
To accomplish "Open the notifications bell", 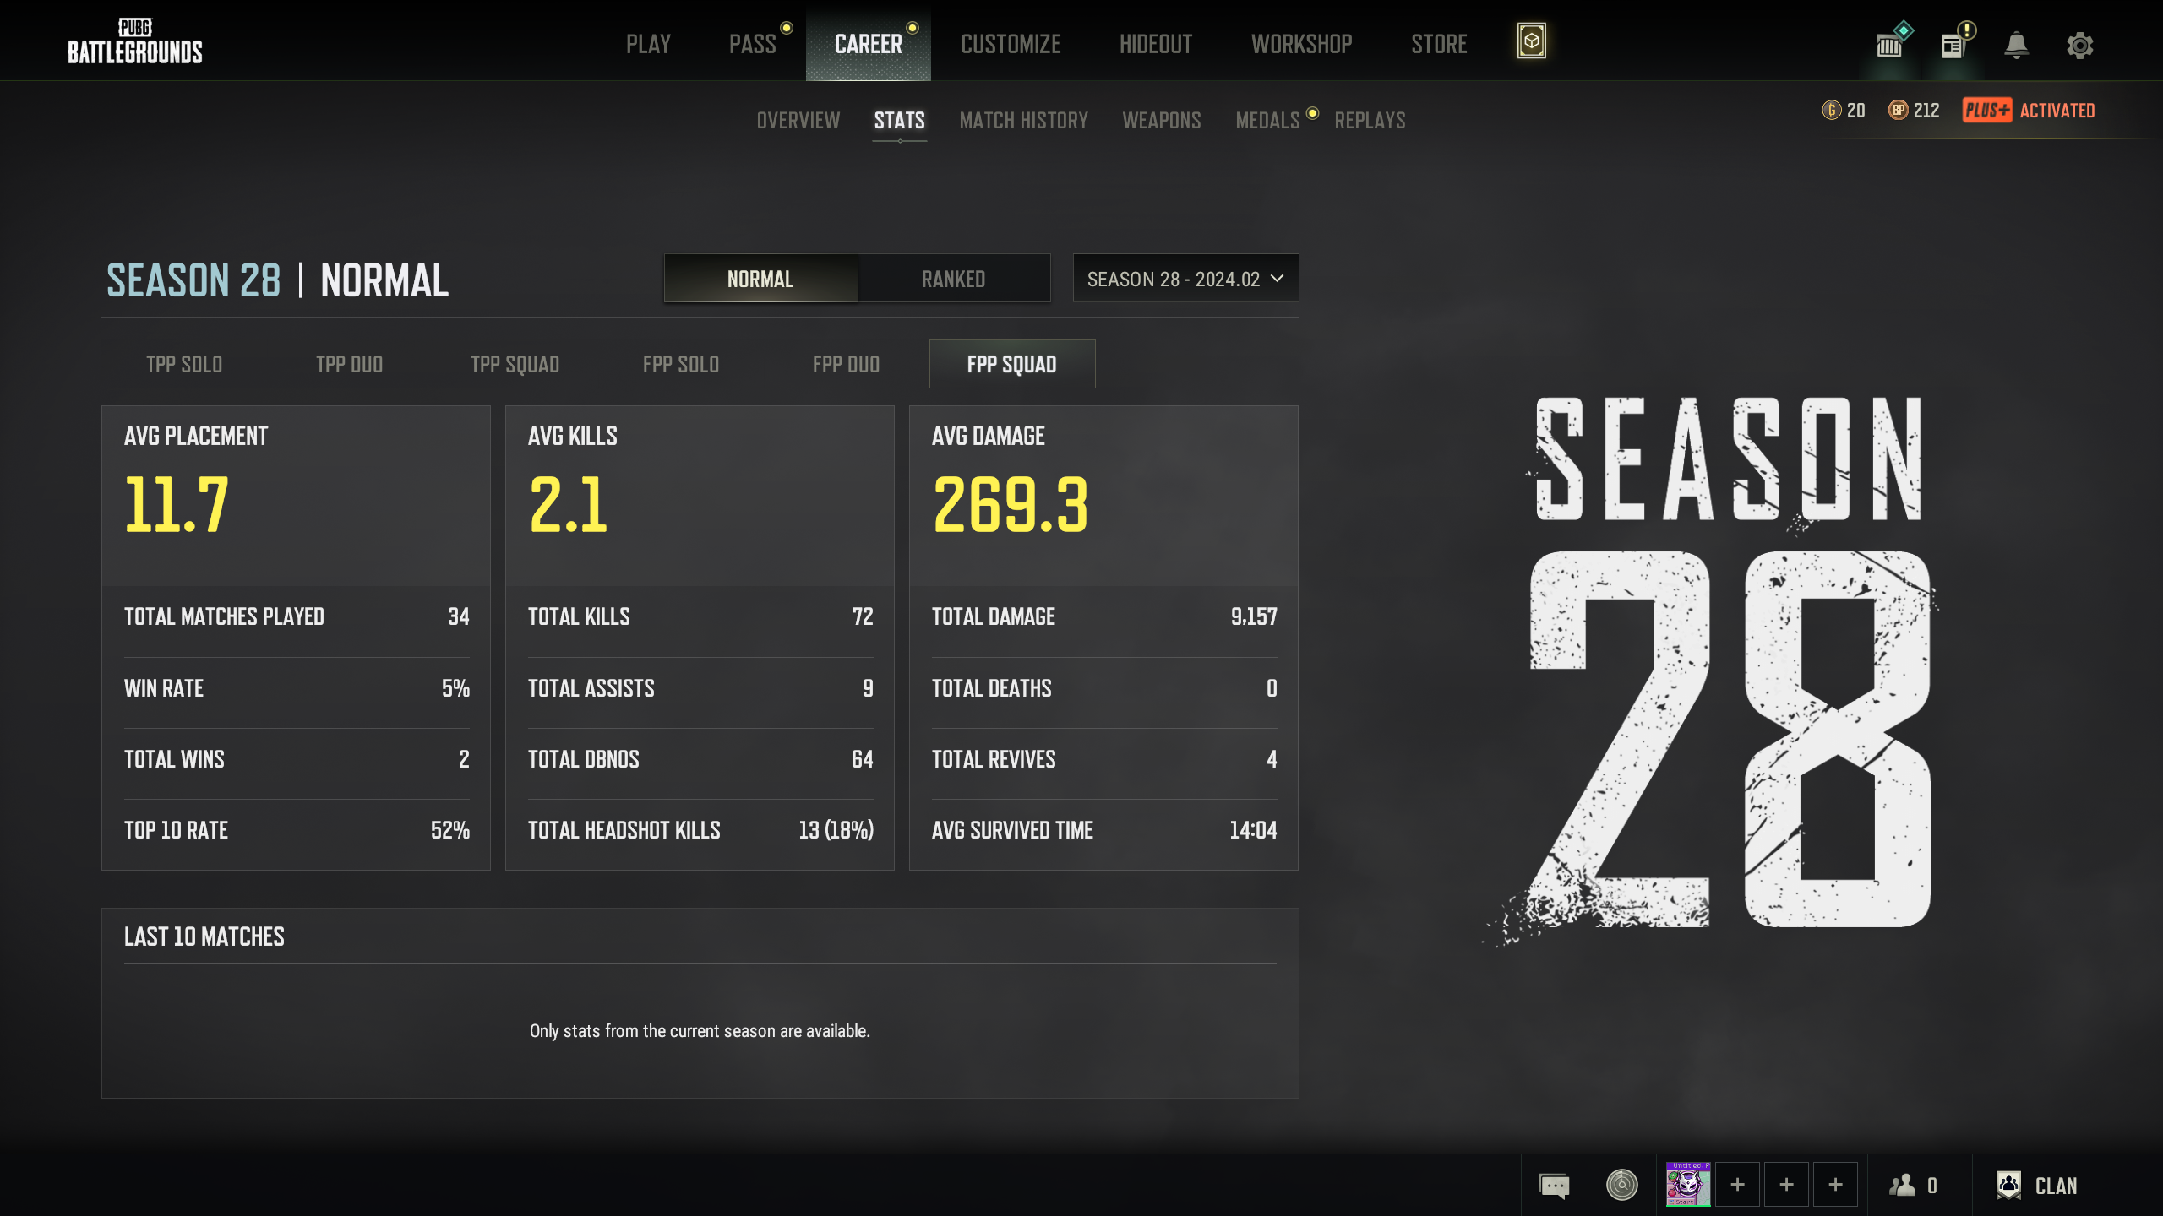I will 2016,45.
